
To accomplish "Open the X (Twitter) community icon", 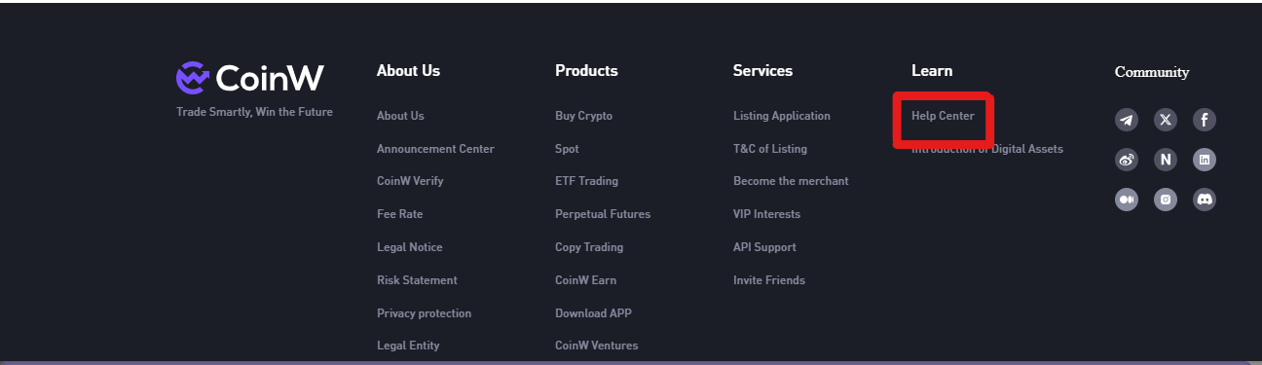I will coord(1166,120).
